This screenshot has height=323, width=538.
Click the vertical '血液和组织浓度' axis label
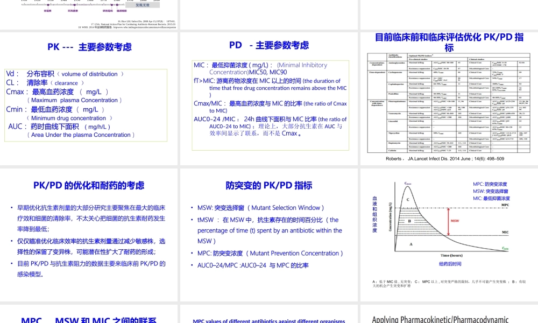click(x=374, y=215)
